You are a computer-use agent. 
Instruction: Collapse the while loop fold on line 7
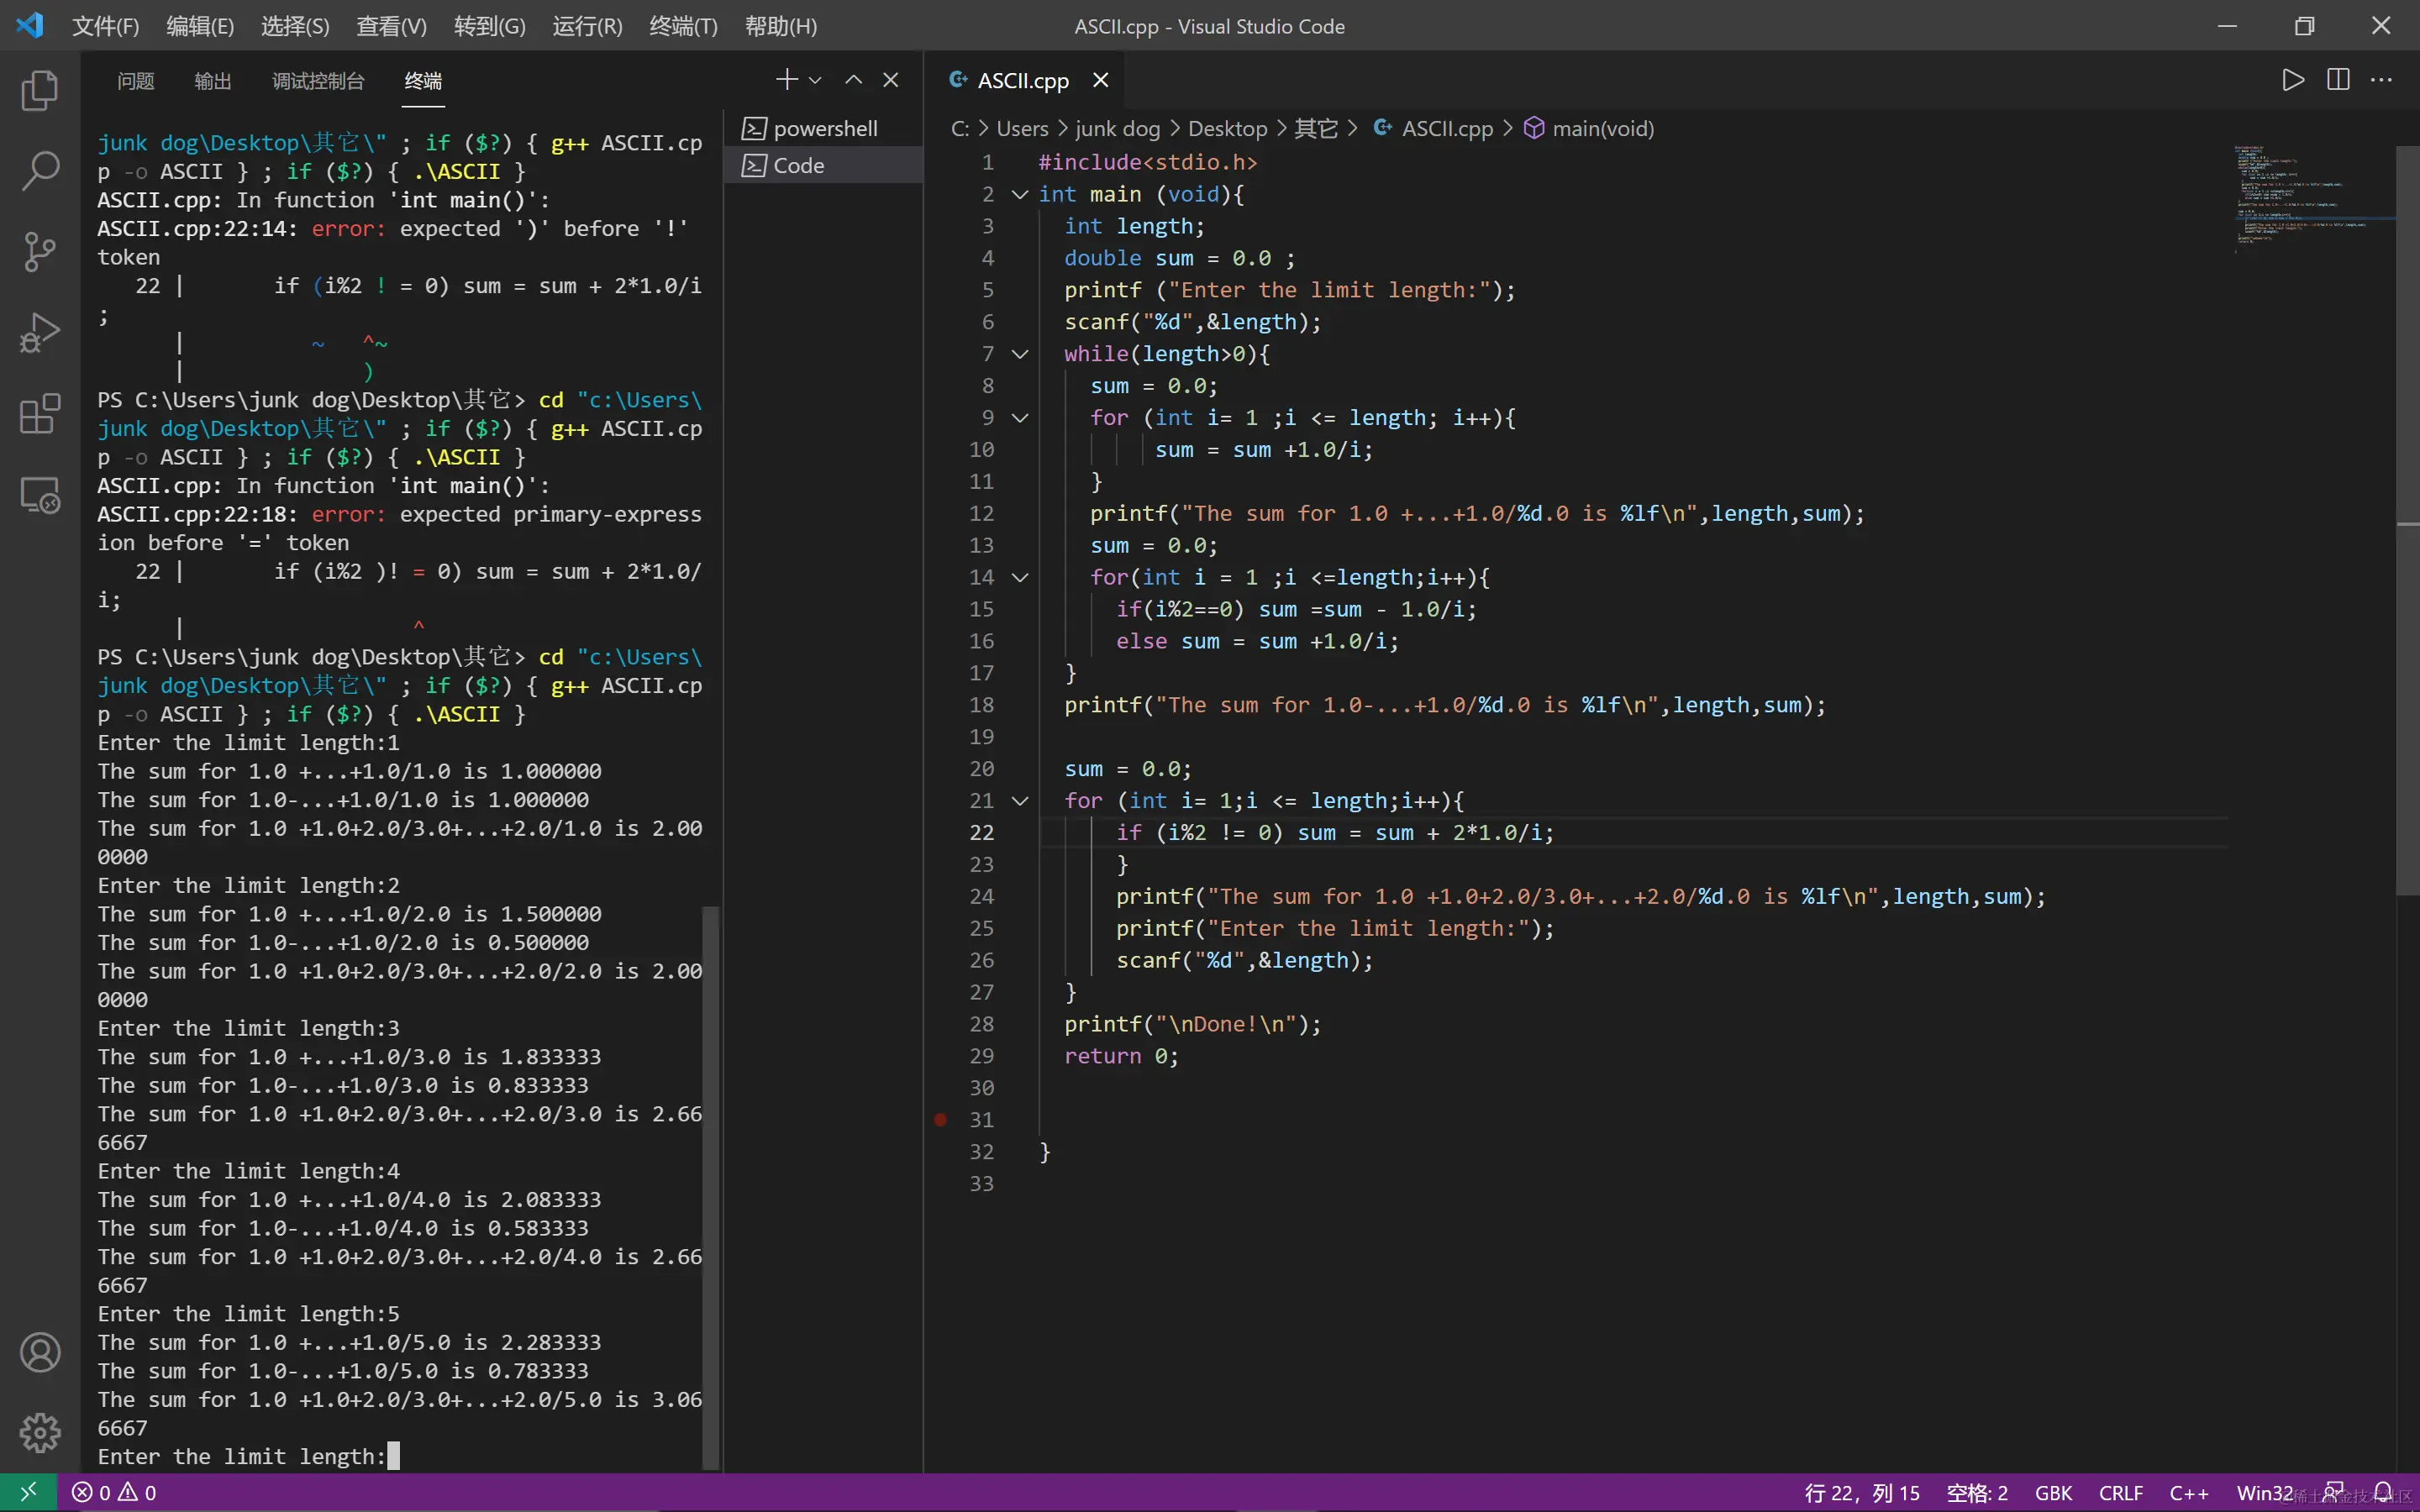1020,354
